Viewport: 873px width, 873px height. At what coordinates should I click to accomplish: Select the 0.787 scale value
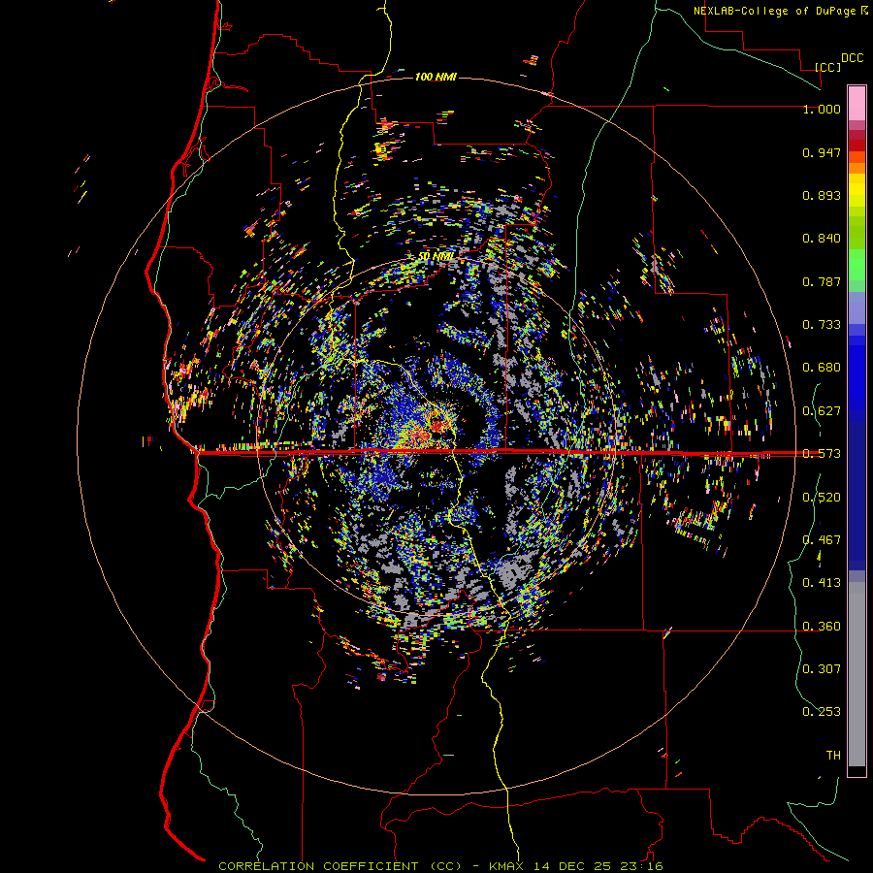[822, 281]
